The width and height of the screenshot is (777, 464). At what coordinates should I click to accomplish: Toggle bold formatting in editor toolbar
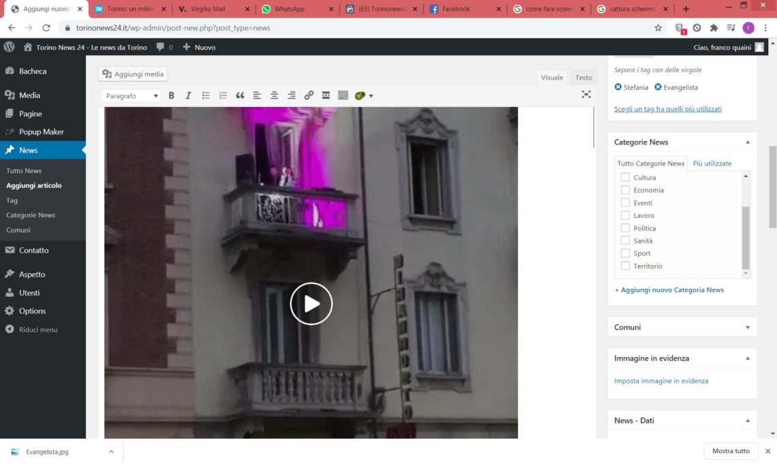coord(172,96)
